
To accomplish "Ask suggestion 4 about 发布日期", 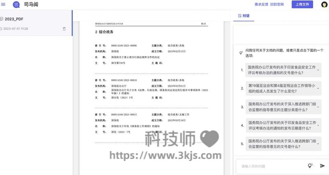I will pos(283,125).
